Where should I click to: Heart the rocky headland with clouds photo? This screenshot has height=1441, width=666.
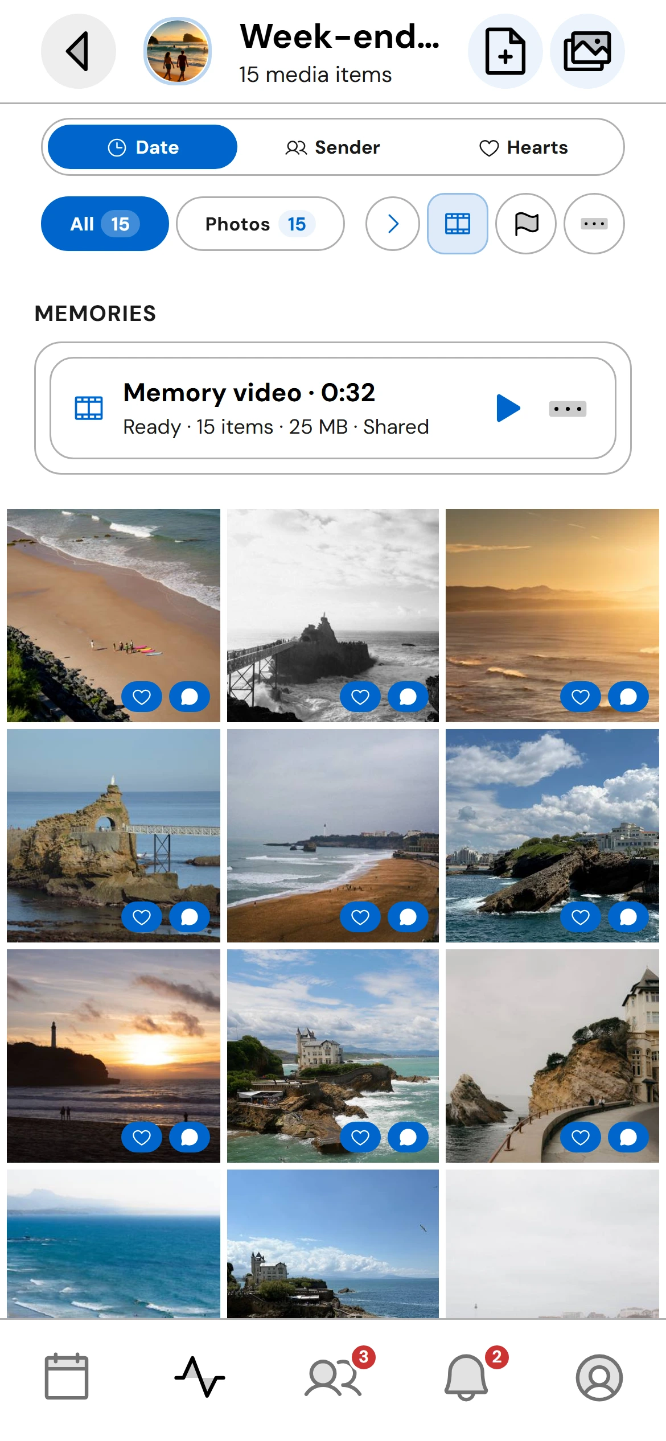[581, 917]
